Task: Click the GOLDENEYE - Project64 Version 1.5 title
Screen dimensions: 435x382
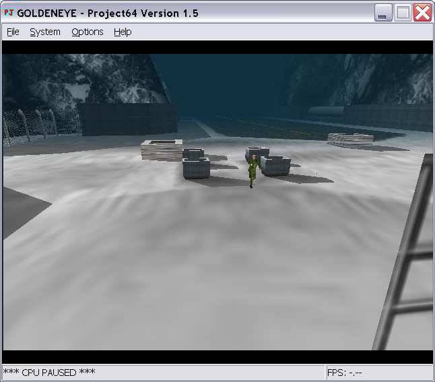Action: [x=108, y=13]
